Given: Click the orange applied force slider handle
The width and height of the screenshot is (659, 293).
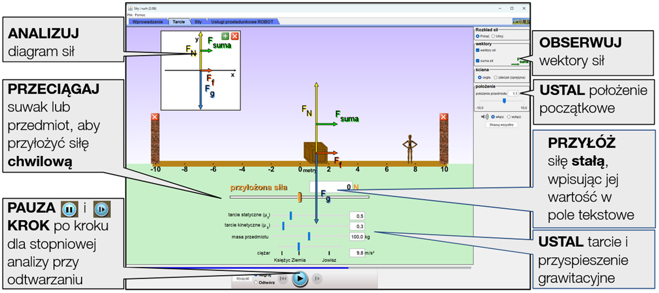Looking at the screenshot, I should (299, 196).
